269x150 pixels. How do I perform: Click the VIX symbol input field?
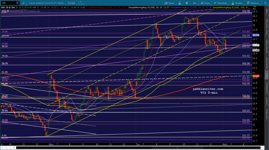[9, 3]
